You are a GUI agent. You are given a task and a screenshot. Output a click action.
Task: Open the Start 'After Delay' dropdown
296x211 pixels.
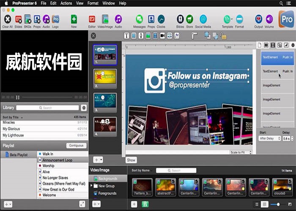[x=270, y=138]
